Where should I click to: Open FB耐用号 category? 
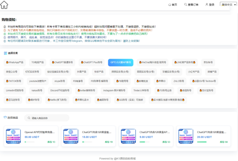(x=122, y=81)
